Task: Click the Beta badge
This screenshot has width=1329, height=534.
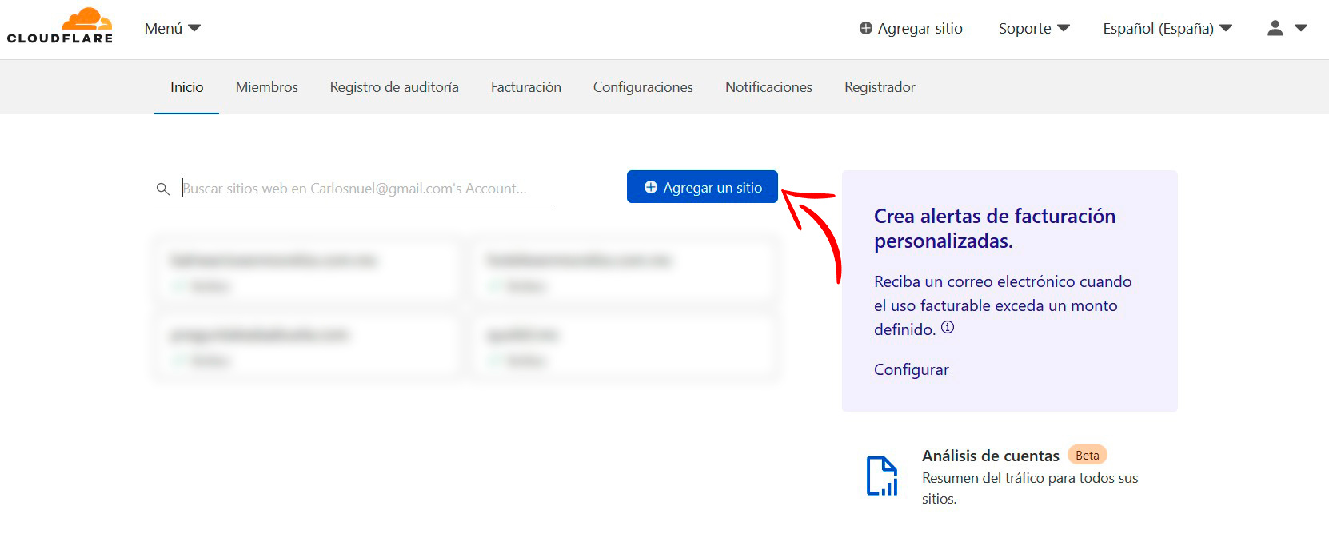Action: point(1087,456)
